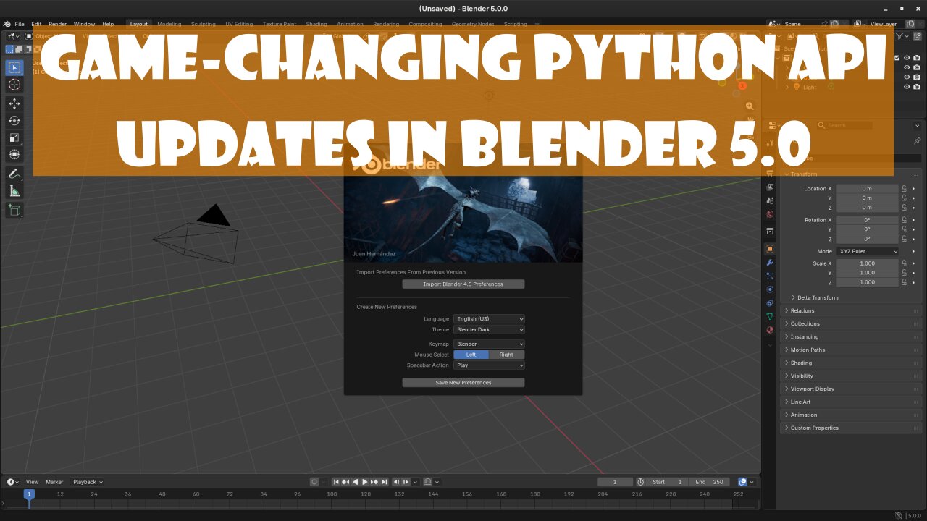Select the Add Cube tool
This screenshot has width=927, height=521.
(x=14, y=210)
